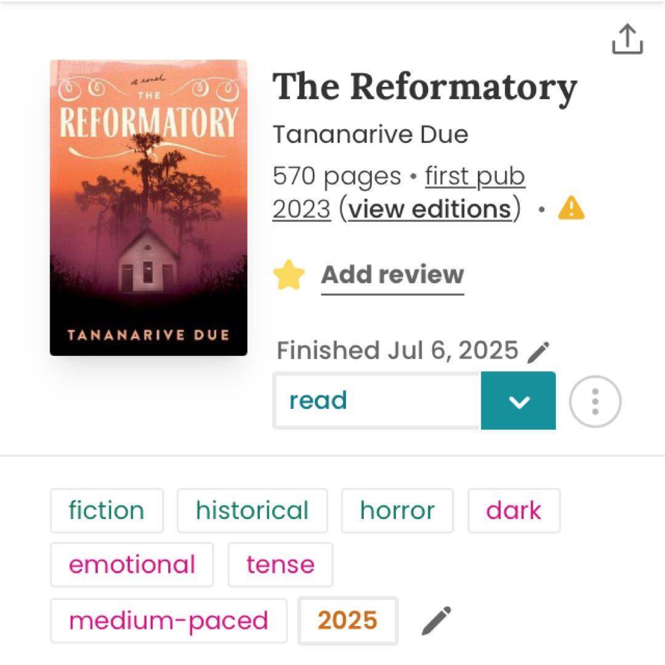665x665 pixels.
Task: Open the 'view editions' link
Action: (x=430, y=209)
